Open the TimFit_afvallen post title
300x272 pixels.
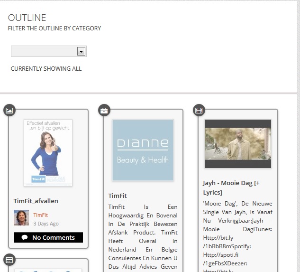tap(36, 201)
